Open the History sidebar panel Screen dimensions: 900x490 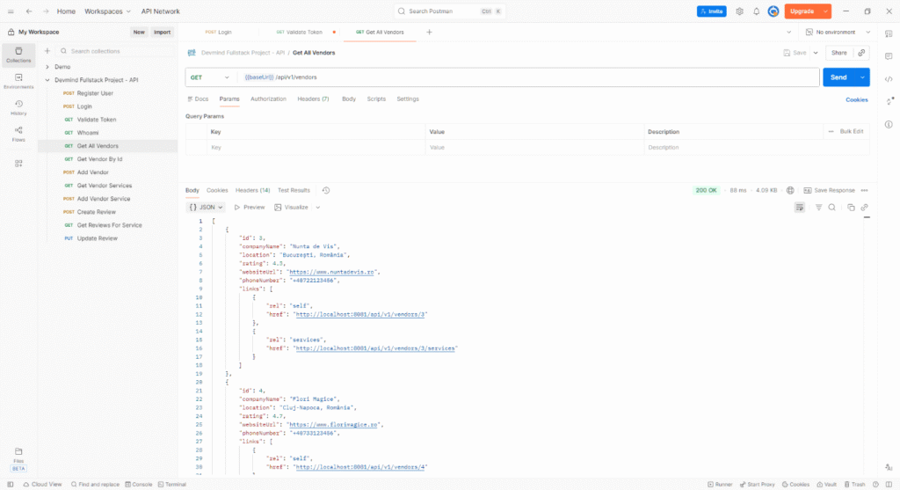coord(18,107)
